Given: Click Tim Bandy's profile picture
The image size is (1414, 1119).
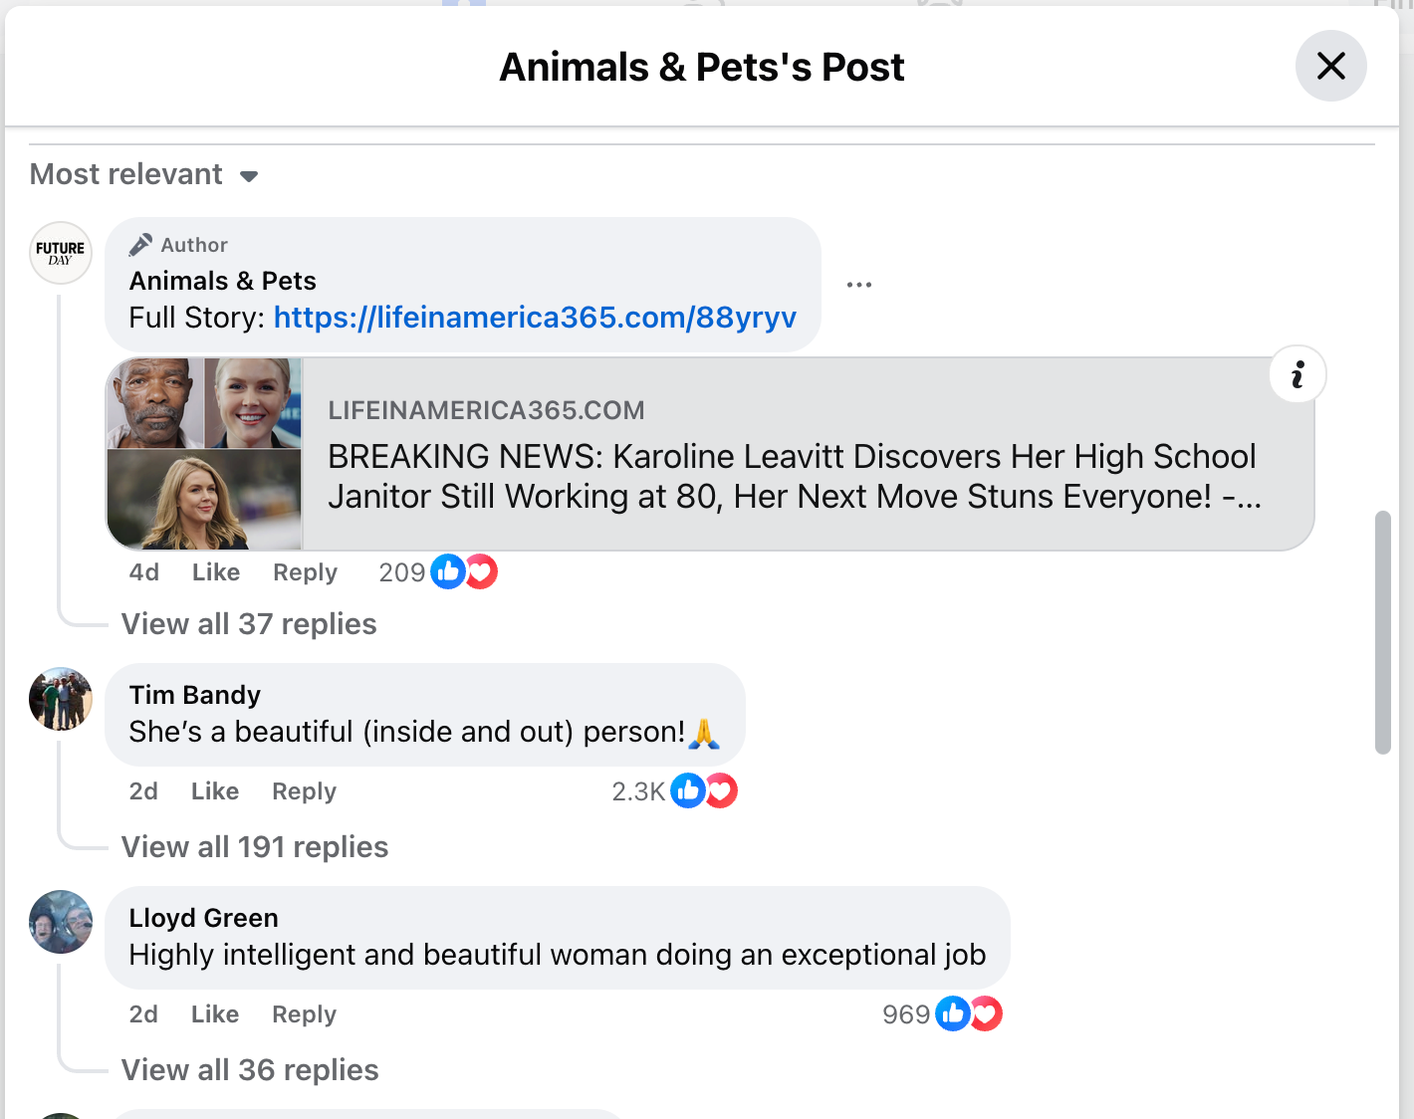Looking at the screenshot, I should [61, 699].
